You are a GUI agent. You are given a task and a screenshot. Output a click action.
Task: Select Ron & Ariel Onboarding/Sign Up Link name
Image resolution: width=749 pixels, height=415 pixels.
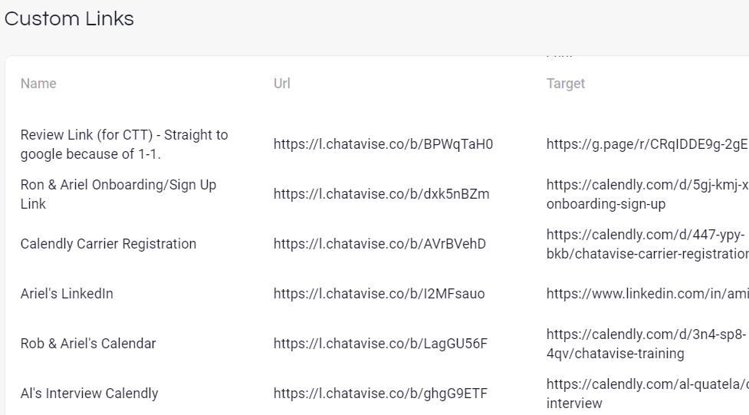[119, 194]
